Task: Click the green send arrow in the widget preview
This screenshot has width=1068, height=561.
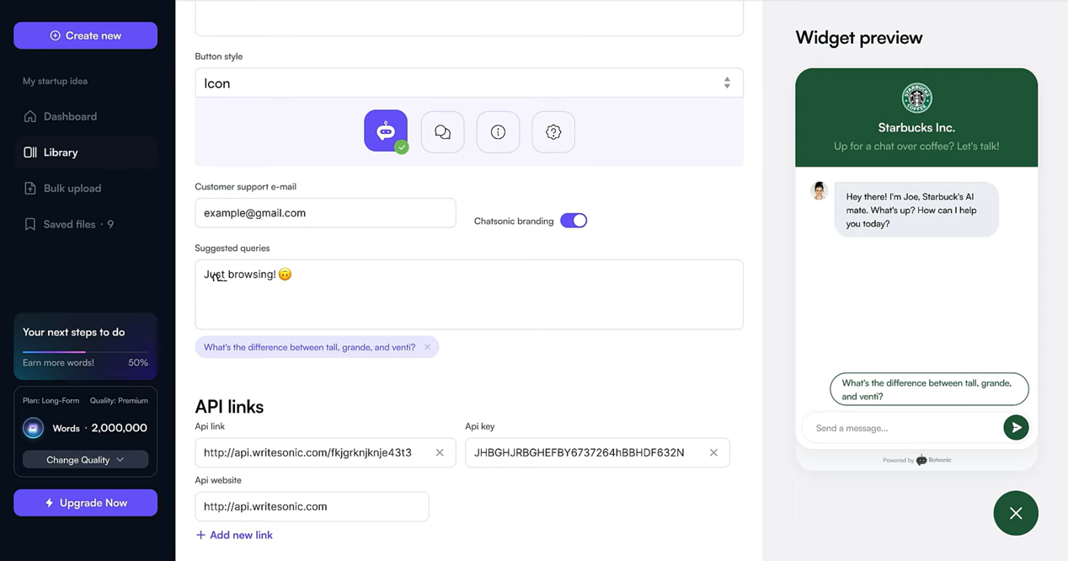Action: (1016, 428)
